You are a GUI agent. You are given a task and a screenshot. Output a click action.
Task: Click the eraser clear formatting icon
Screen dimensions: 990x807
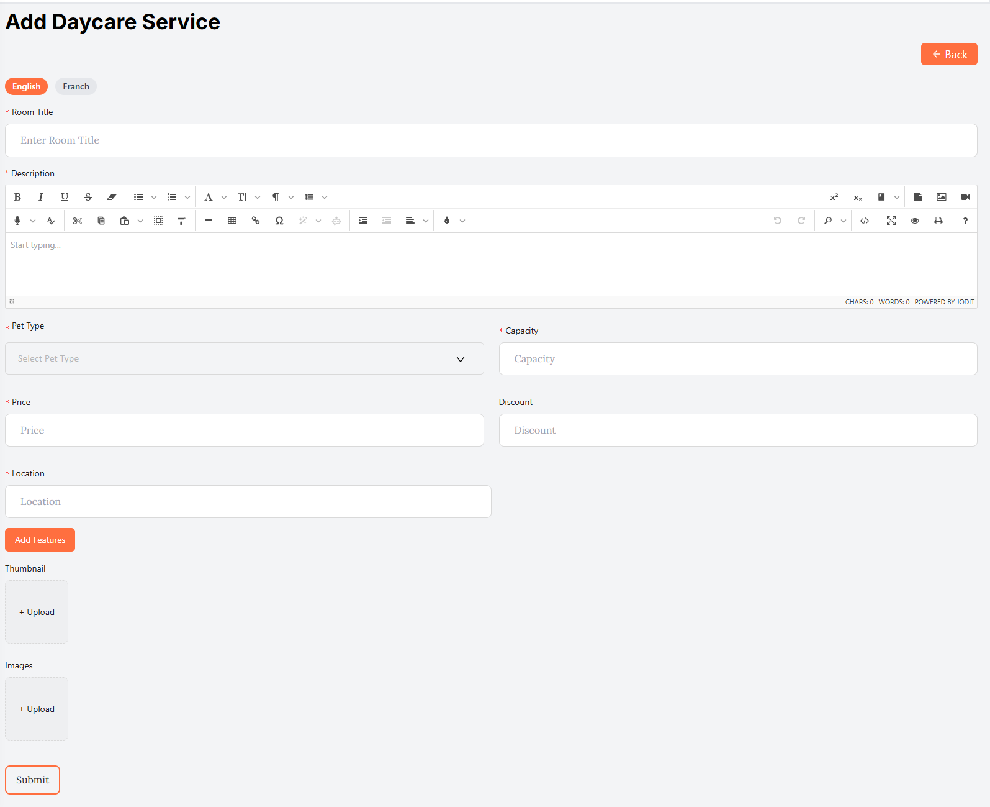112,197
